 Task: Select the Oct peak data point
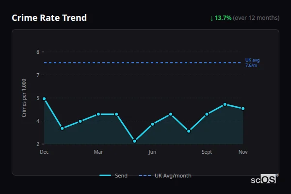(225, 105)
